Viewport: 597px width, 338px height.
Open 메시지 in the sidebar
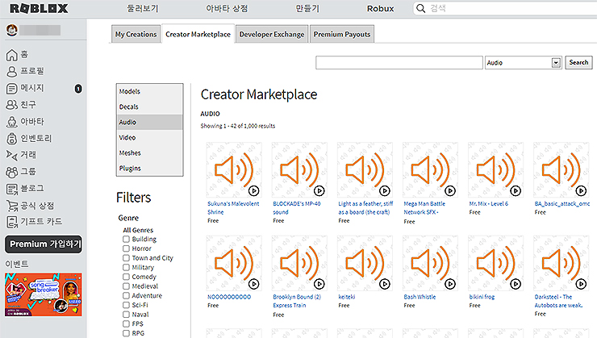point(25,88)
